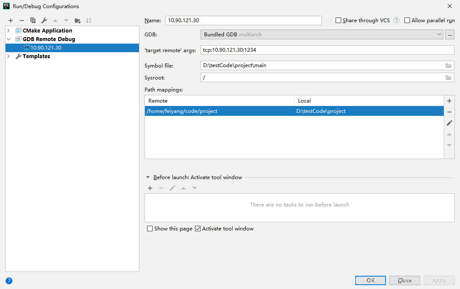
Task: Collapse GDB Remote Debug tree node
Action: pos(9,39)
